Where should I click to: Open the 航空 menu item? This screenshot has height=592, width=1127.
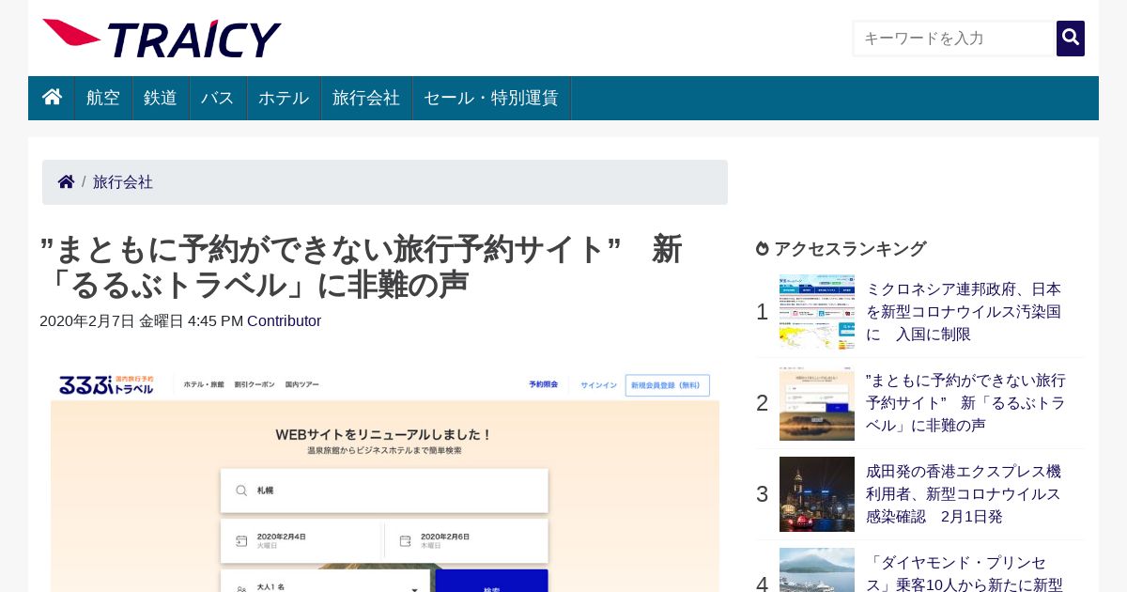pos(103,98)
